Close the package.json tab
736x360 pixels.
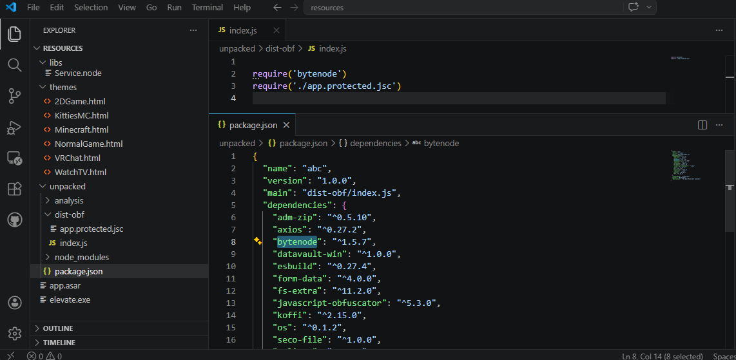[286, 125]
